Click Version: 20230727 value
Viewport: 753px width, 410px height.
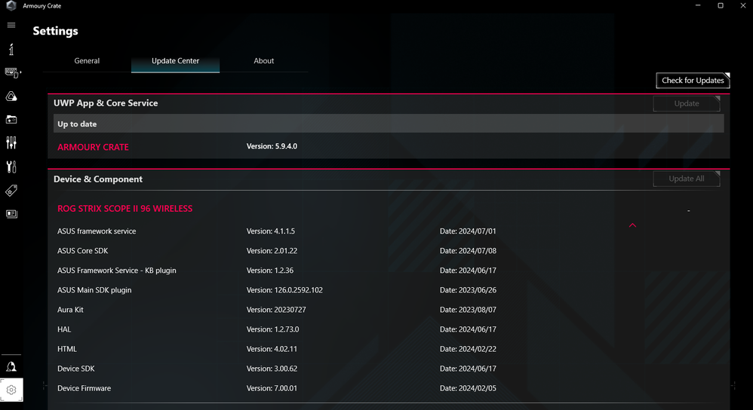tap(276, 310)
